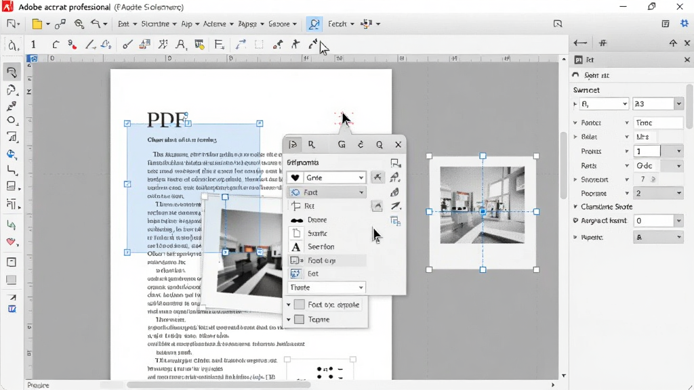
Task: Click the G icon in floating panel header
Action: 342,145
